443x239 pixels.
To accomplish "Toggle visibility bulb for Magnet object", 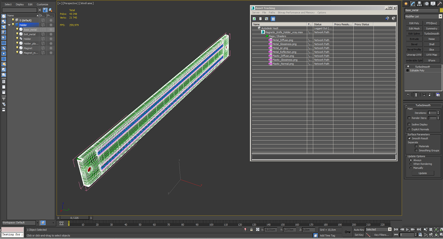I will pos(17,48).
